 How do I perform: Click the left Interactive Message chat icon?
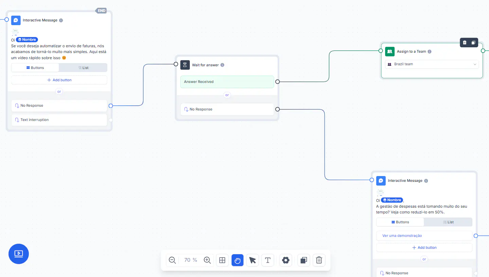click(16, 20)
